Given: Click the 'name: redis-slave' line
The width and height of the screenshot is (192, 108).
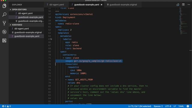Looking at the screenshot, I should point(68,24).
